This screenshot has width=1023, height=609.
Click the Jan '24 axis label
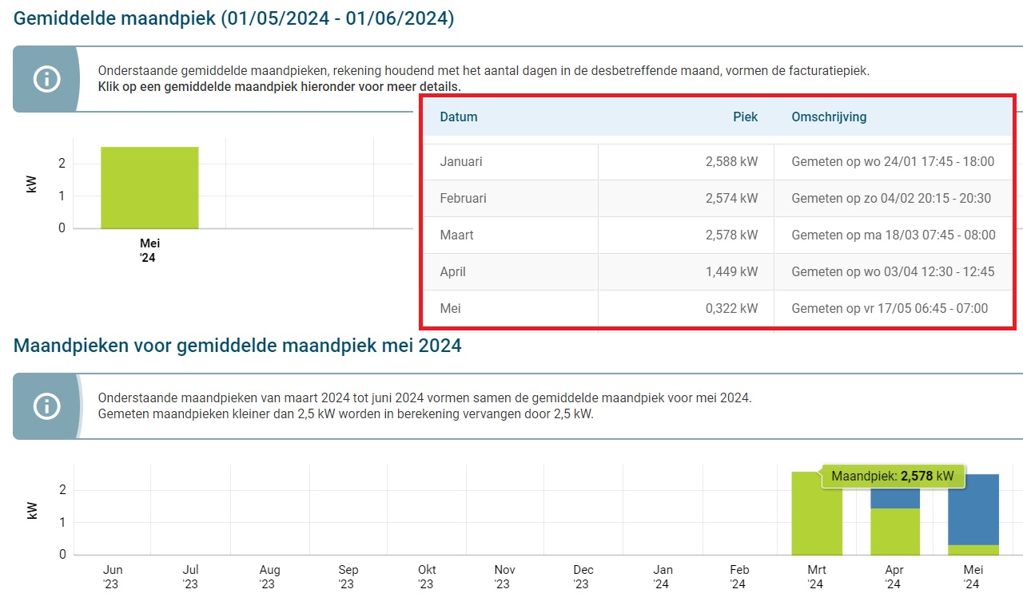pyautogui.click(x=663, y=577)
